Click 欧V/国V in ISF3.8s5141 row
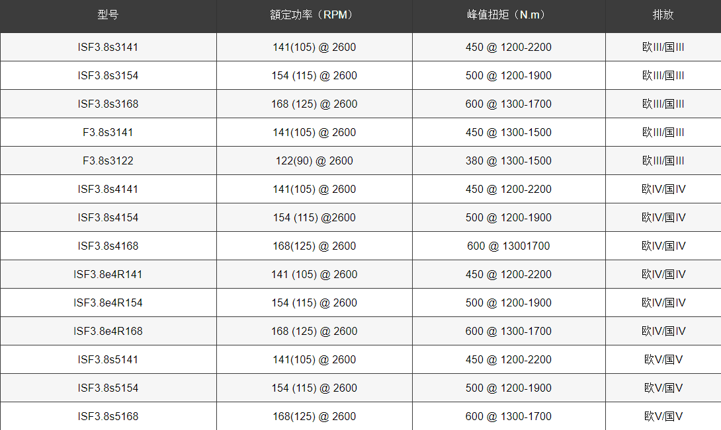 pos(663,360)
